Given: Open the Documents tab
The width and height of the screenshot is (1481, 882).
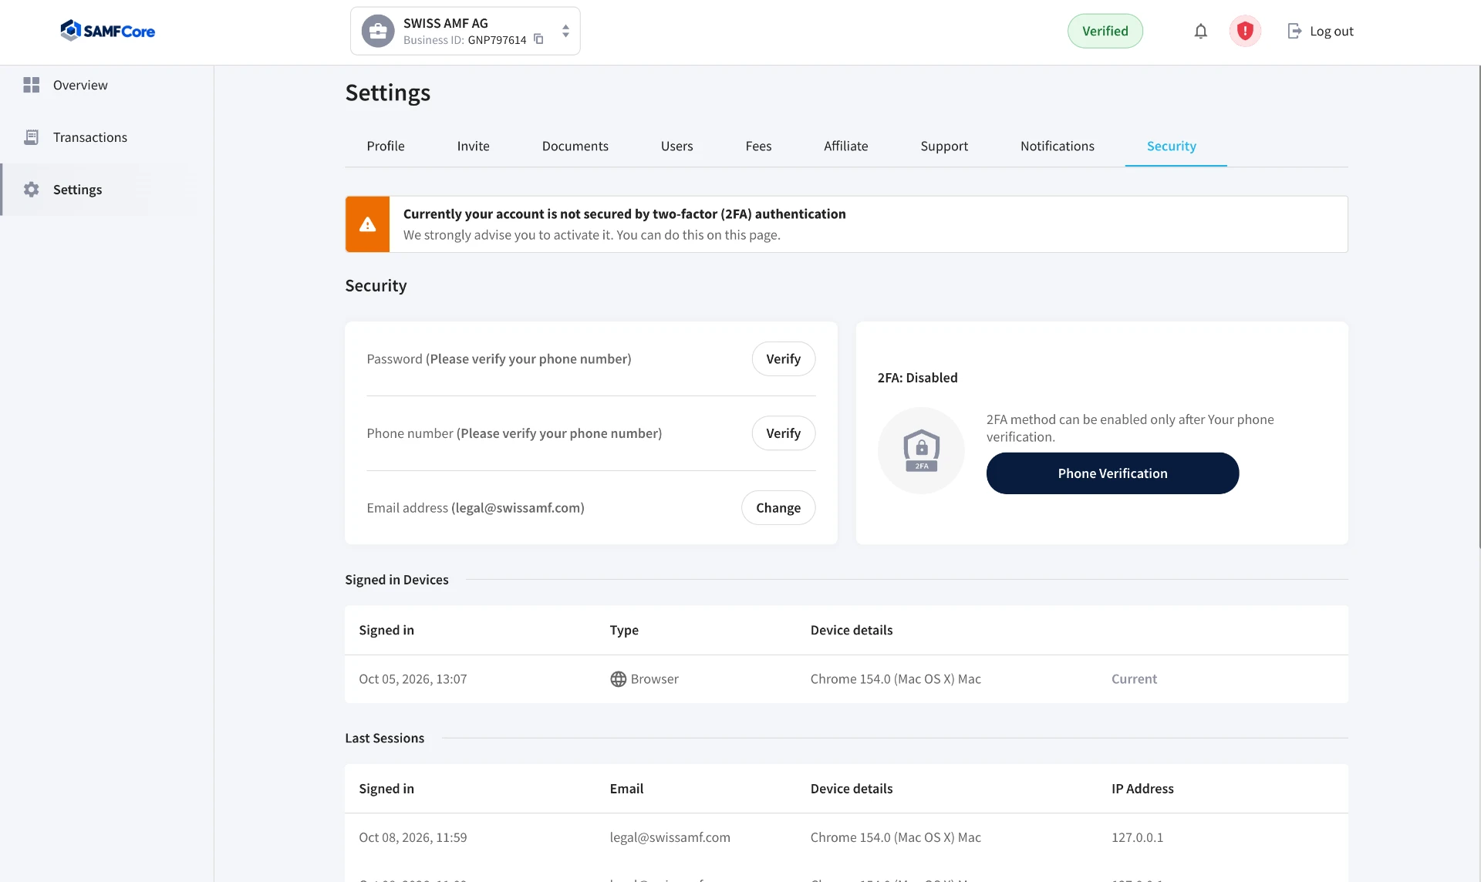Looking at the screenshot, I should [x=575, y=146].
